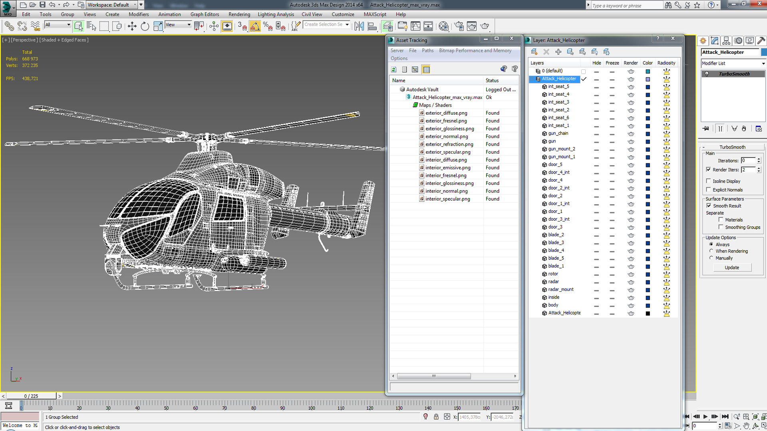Increase Iterations spinner value
767x431 pixels.
pos(759,159)
